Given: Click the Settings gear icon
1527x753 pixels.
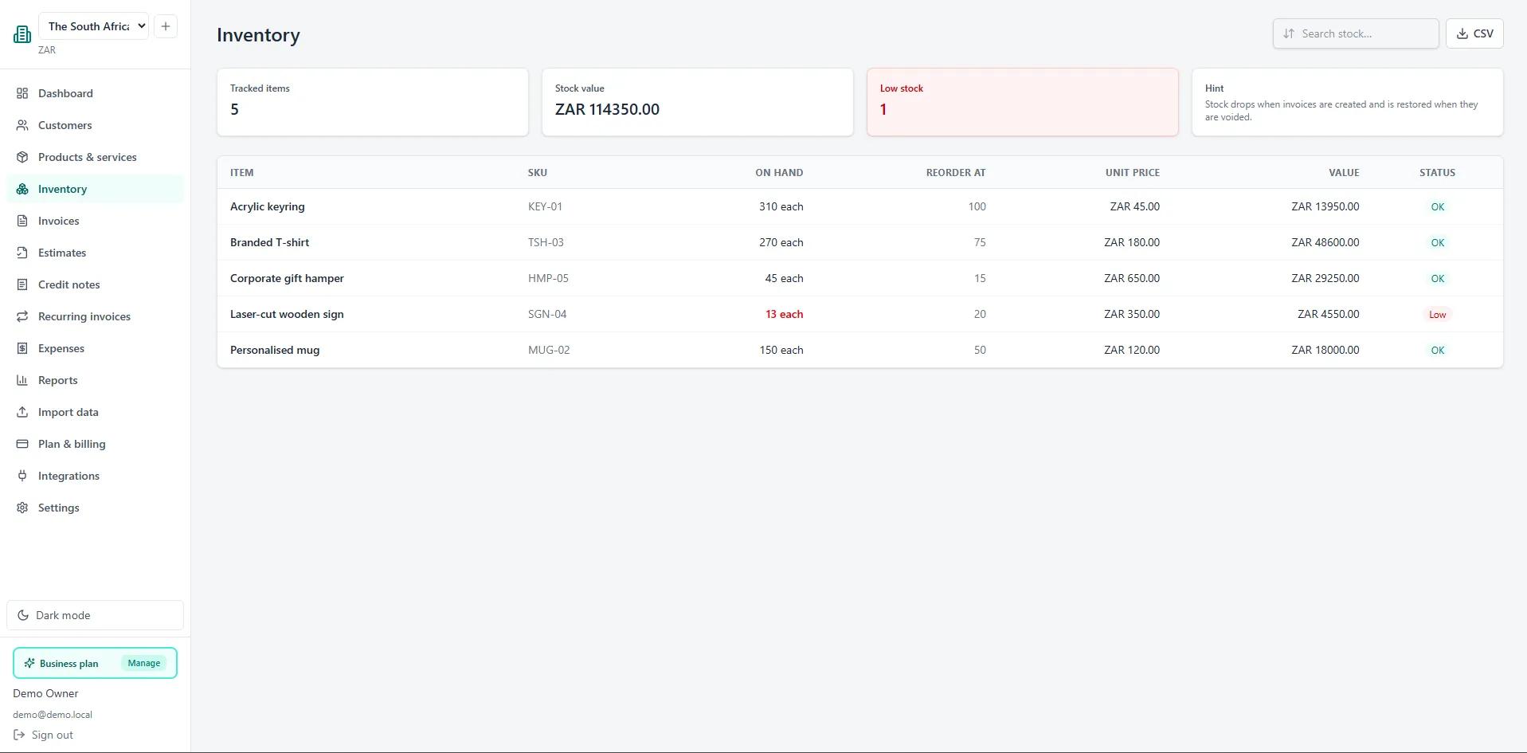Looking at the screenshot, I should coord(22,508).
